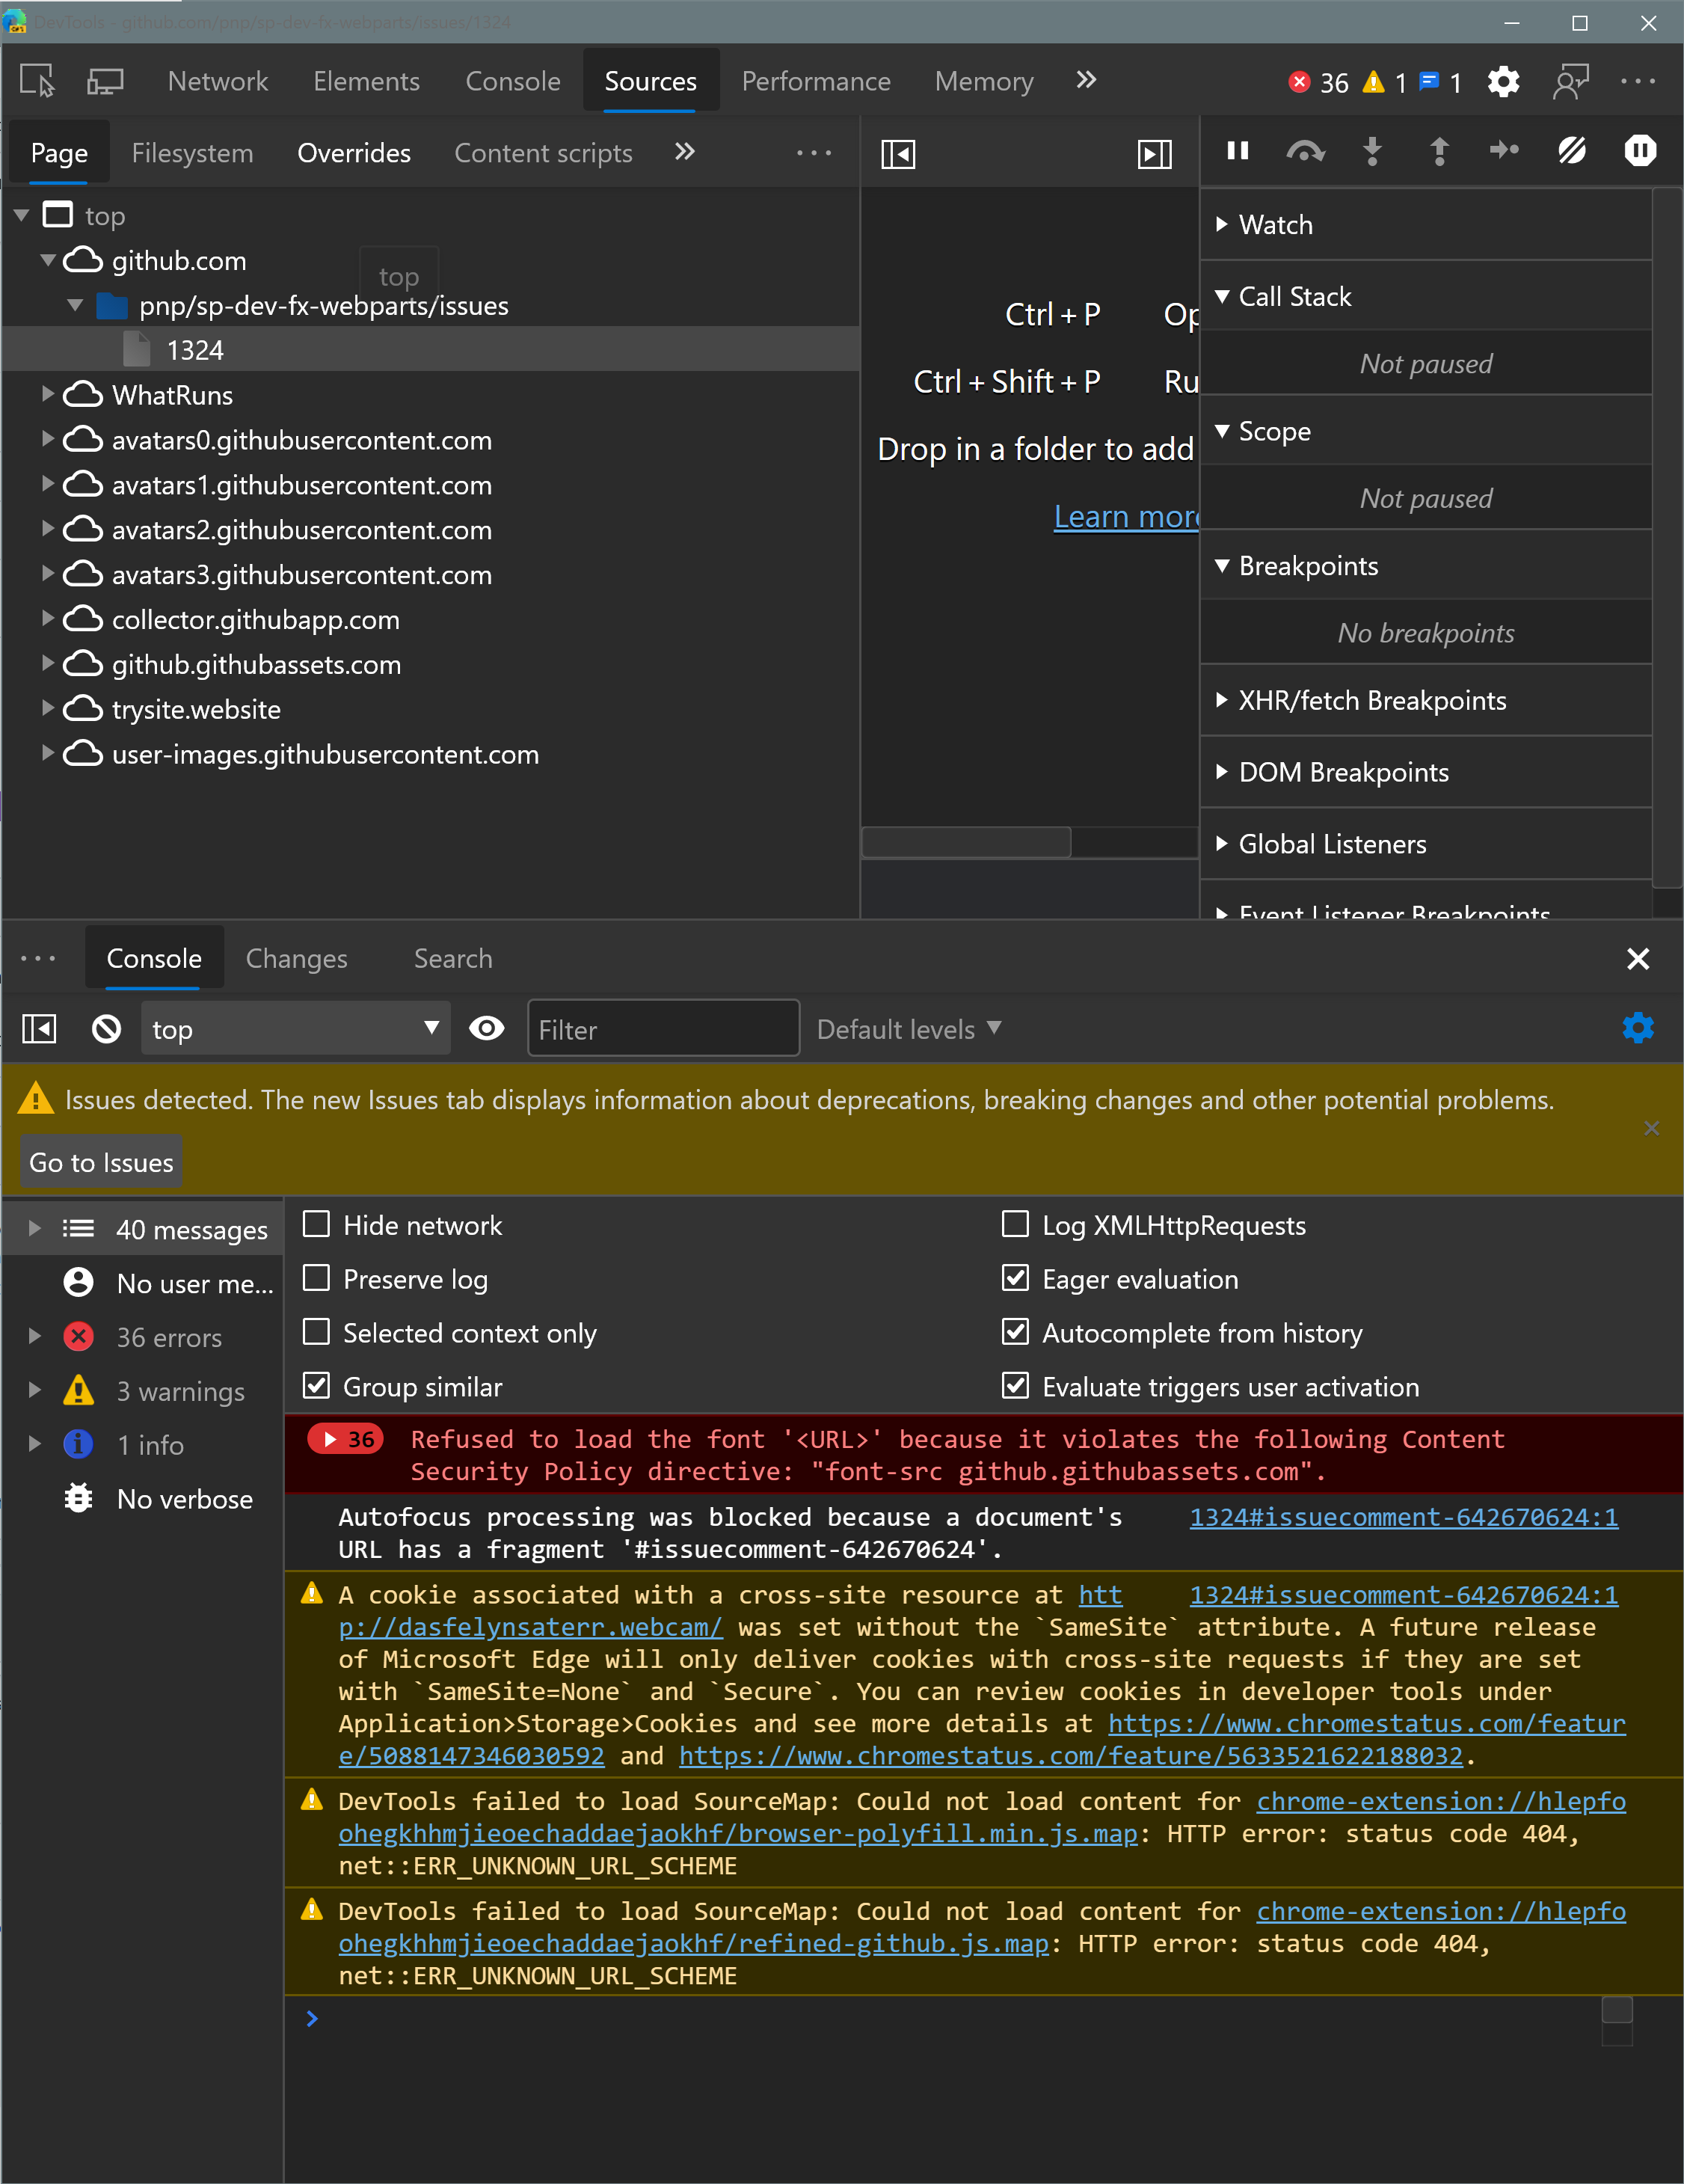Image resolution: width=1684 pixels, height=2184 pixels.
Task: Pause script execution button
Action: coord(1237,151)
